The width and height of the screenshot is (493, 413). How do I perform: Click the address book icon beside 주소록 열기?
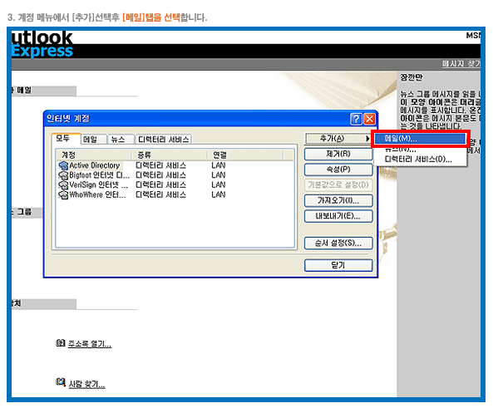point(61,343)
